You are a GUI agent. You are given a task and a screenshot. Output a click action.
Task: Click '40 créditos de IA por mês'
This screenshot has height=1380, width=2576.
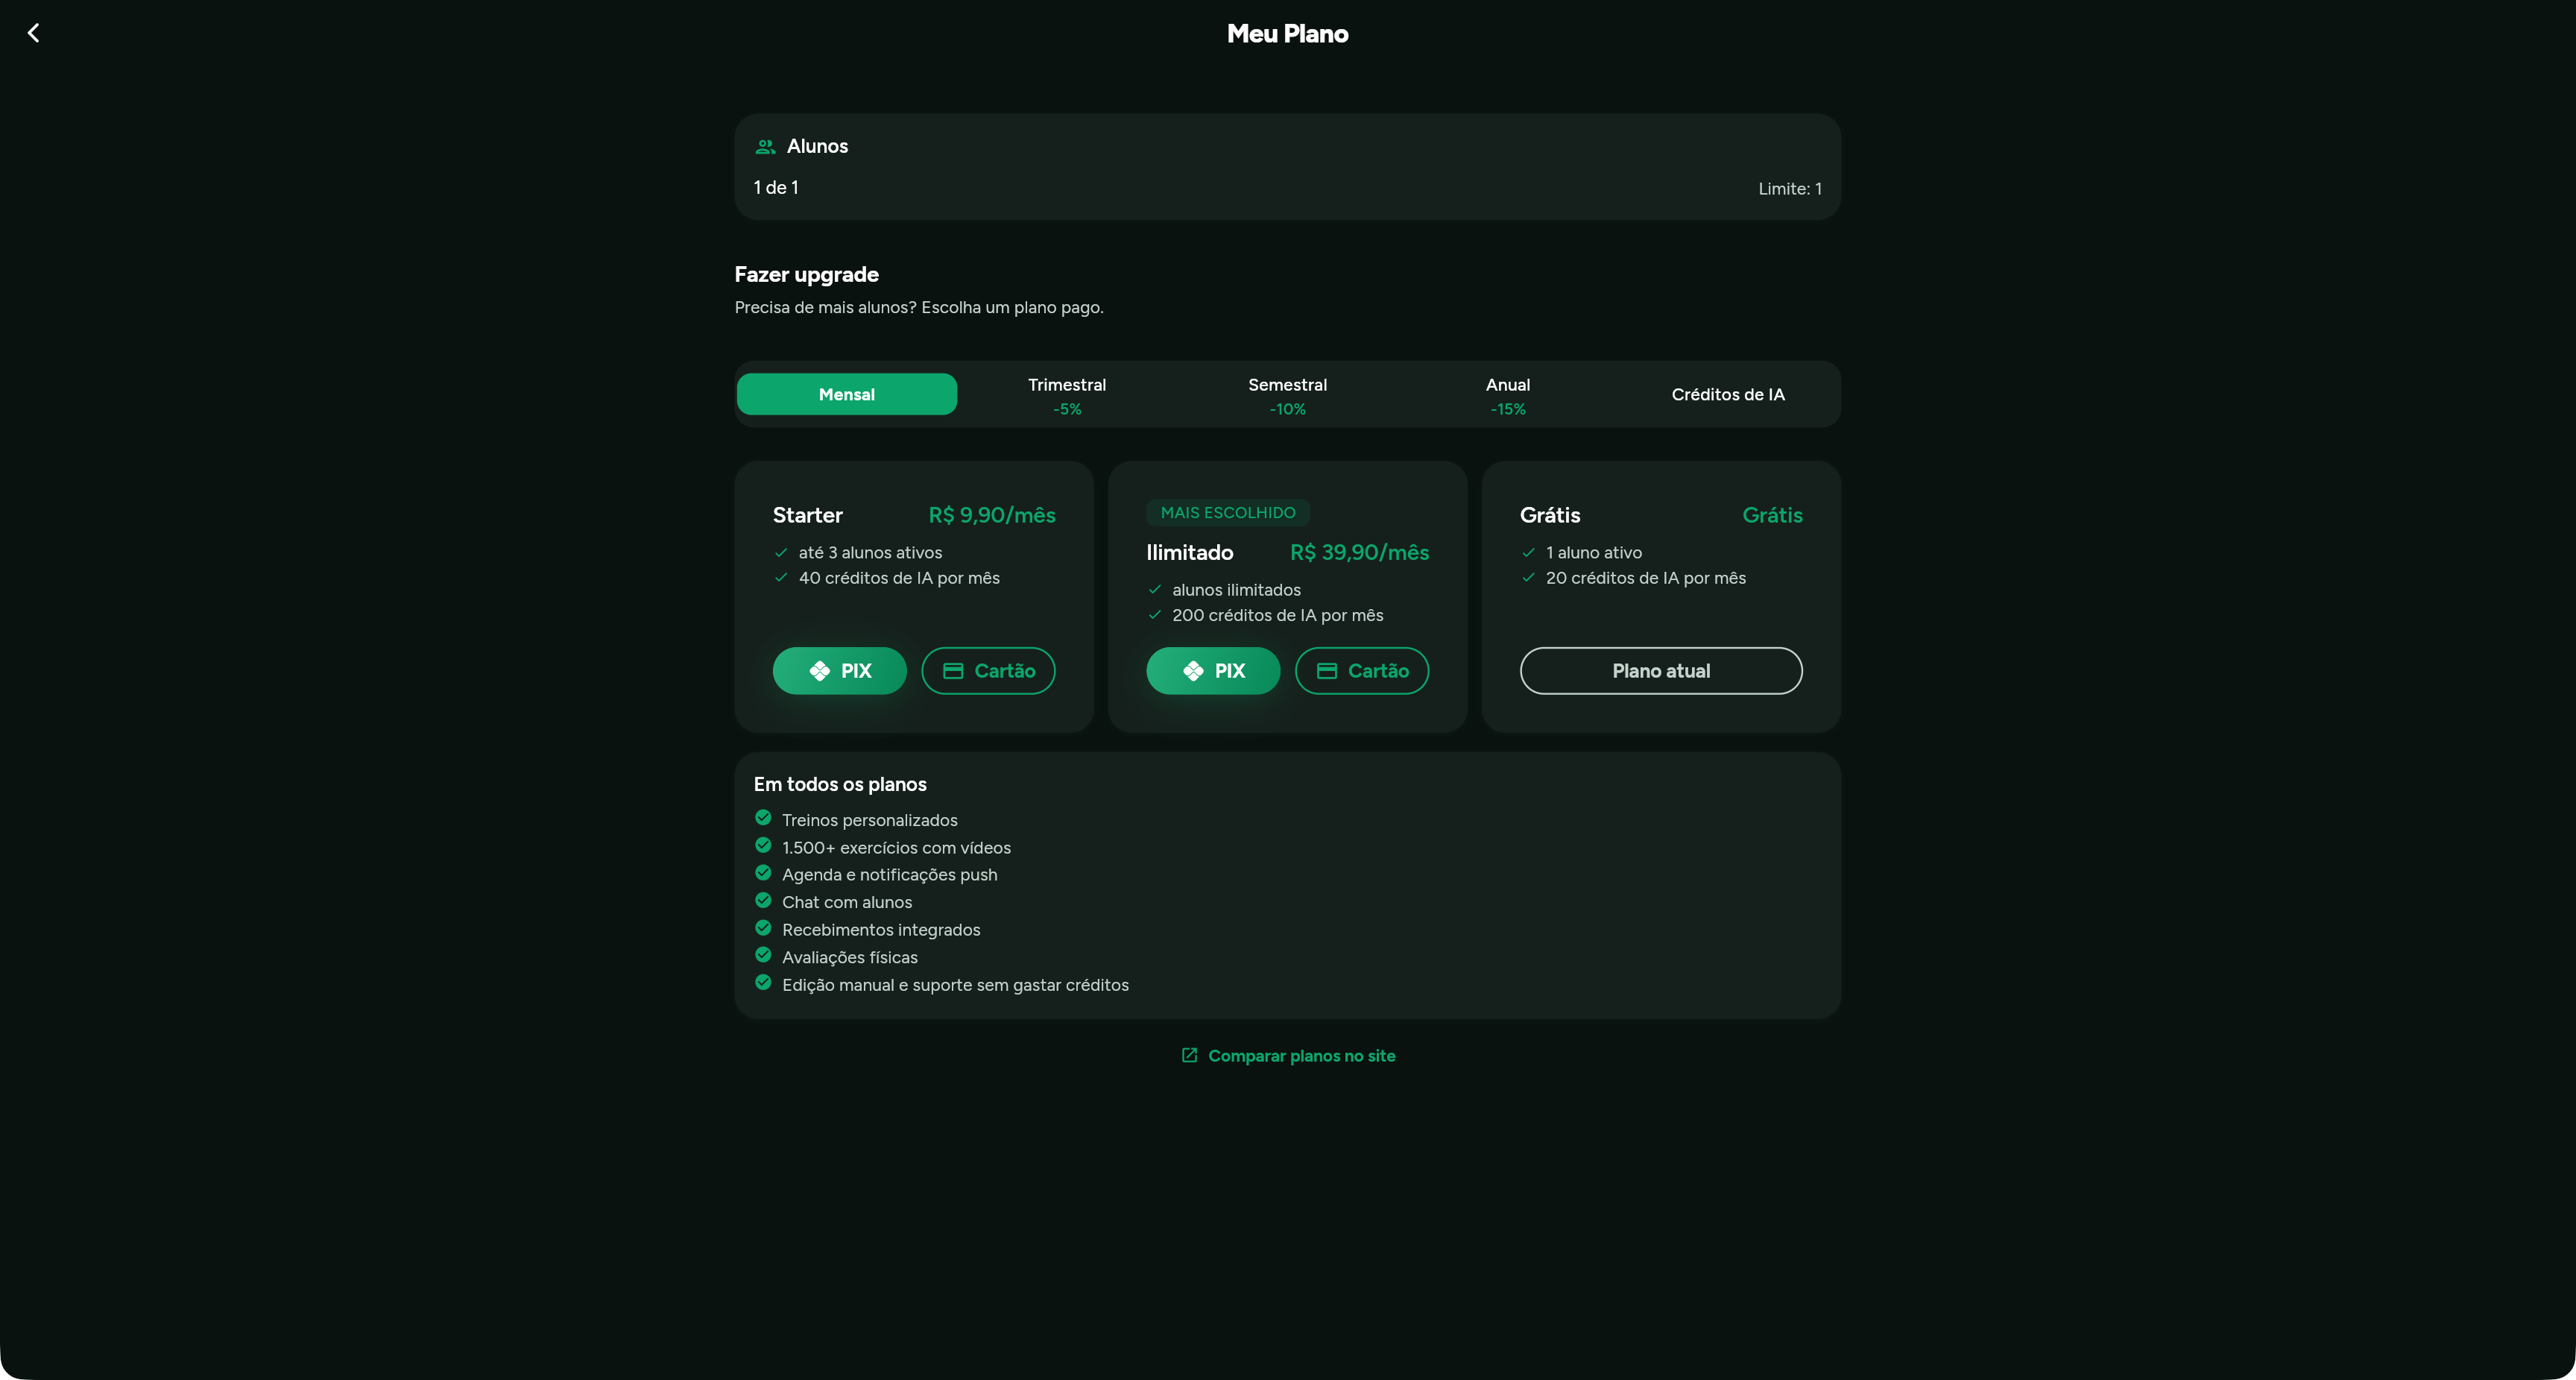coord(899,577)
